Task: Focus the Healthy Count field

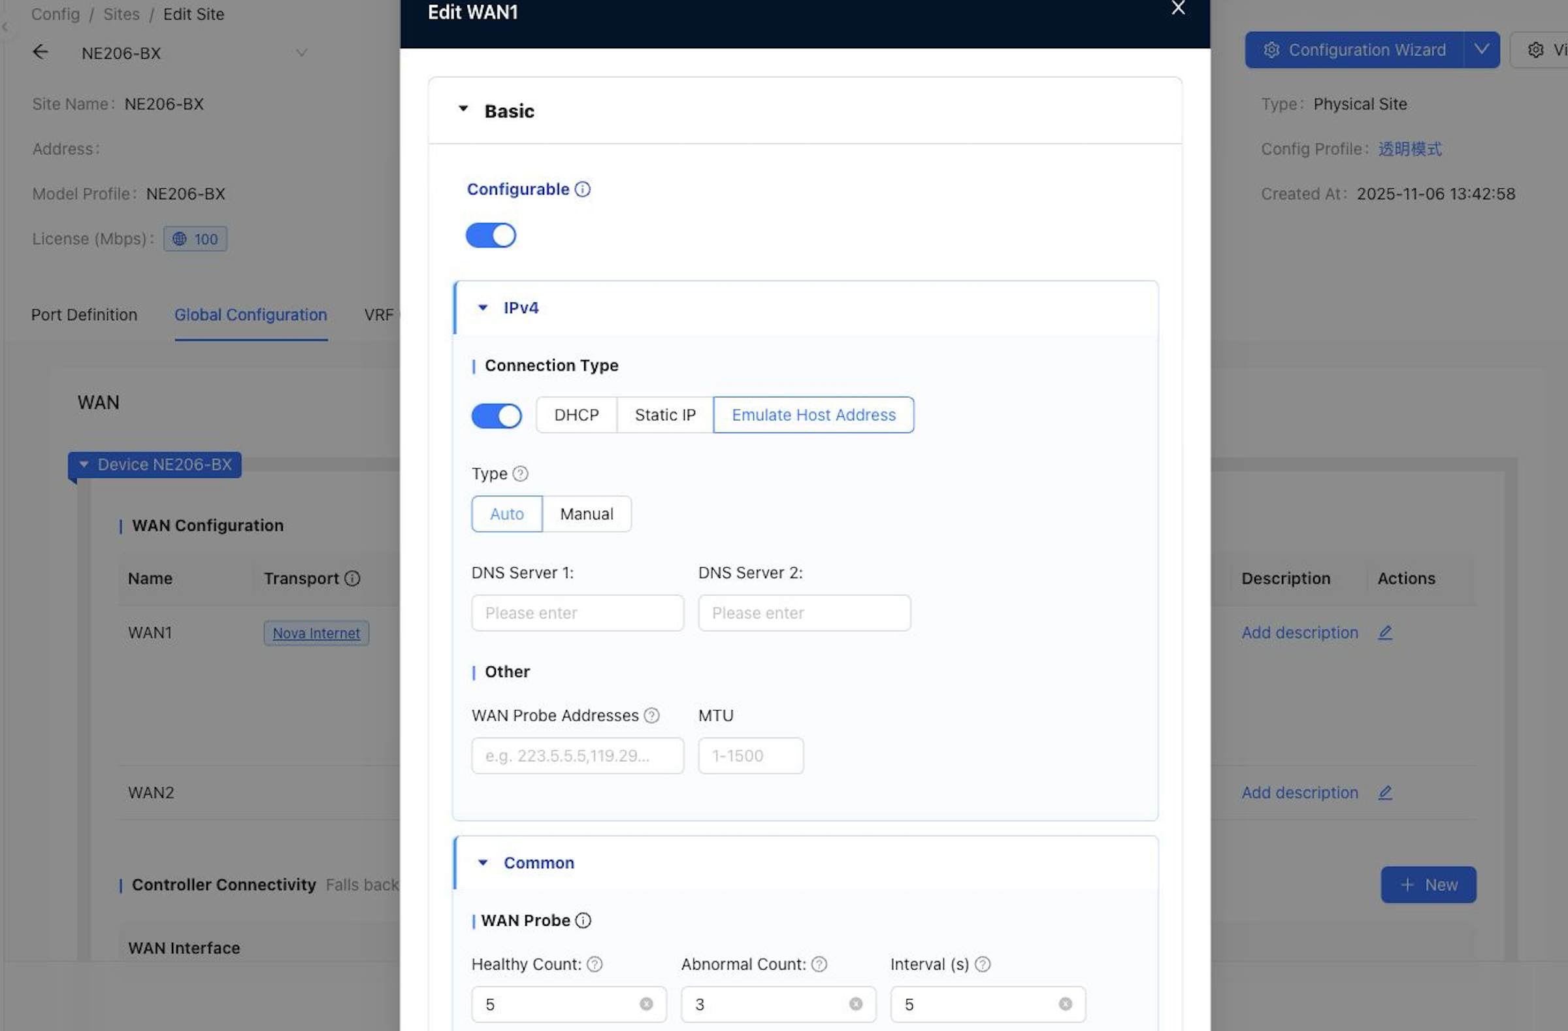Action: (x=569, y=1005)
